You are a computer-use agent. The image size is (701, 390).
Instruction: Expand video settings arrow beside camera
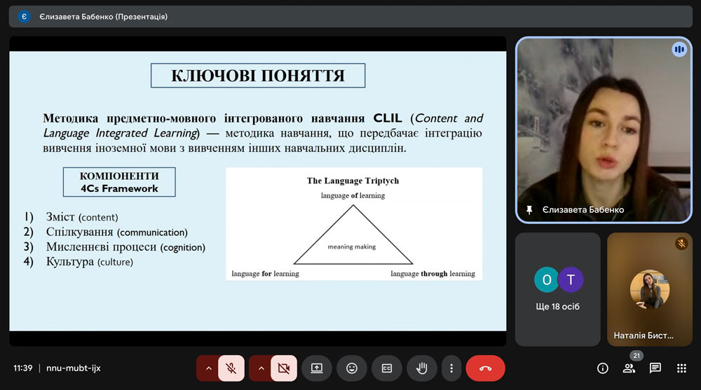261,368
